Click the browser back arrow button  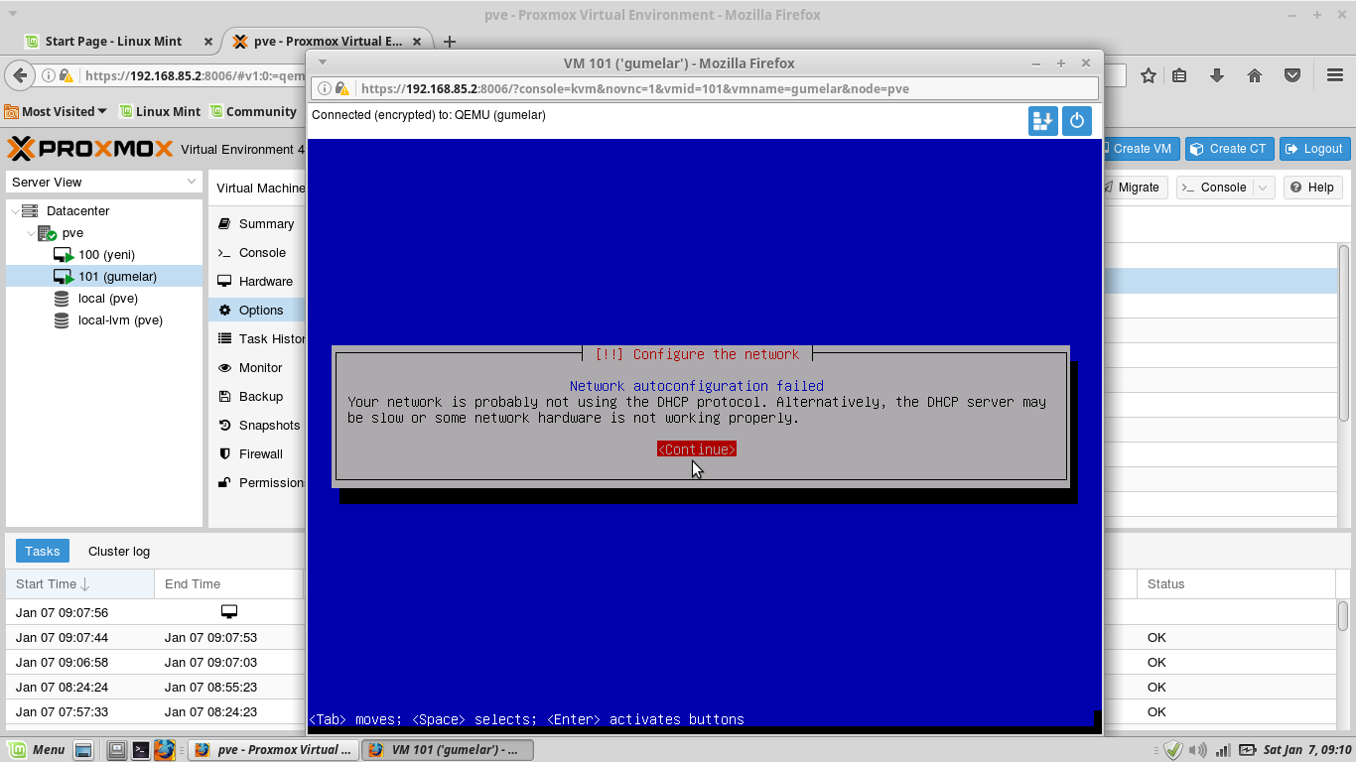coord(20,75)
